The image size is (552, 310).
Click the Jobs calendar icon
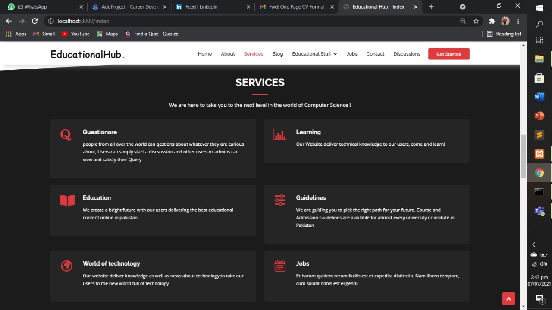click(x=280, y=266)
